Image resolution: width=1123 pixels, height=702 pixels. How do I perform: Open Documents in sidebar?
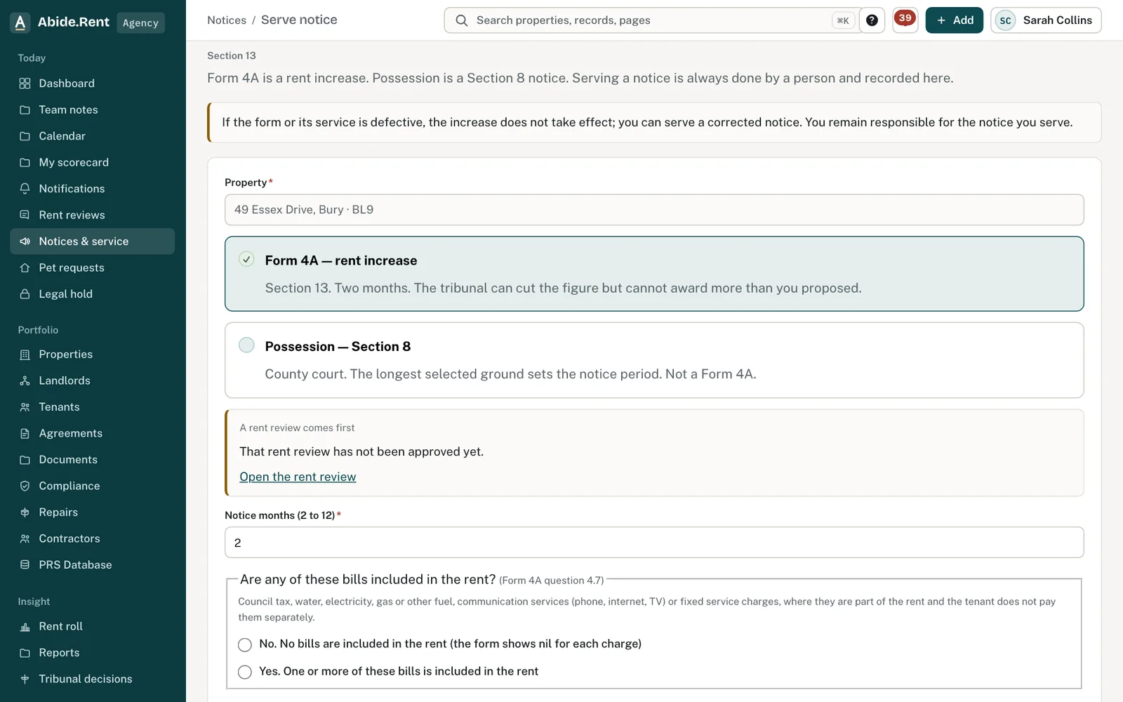[x=92, y=460]
